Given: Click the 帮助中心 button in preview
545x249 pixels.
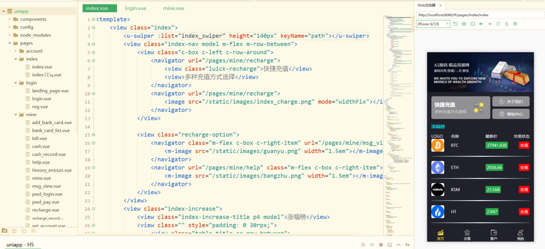Looking at the screenshot, I should (x=511, y=114).
